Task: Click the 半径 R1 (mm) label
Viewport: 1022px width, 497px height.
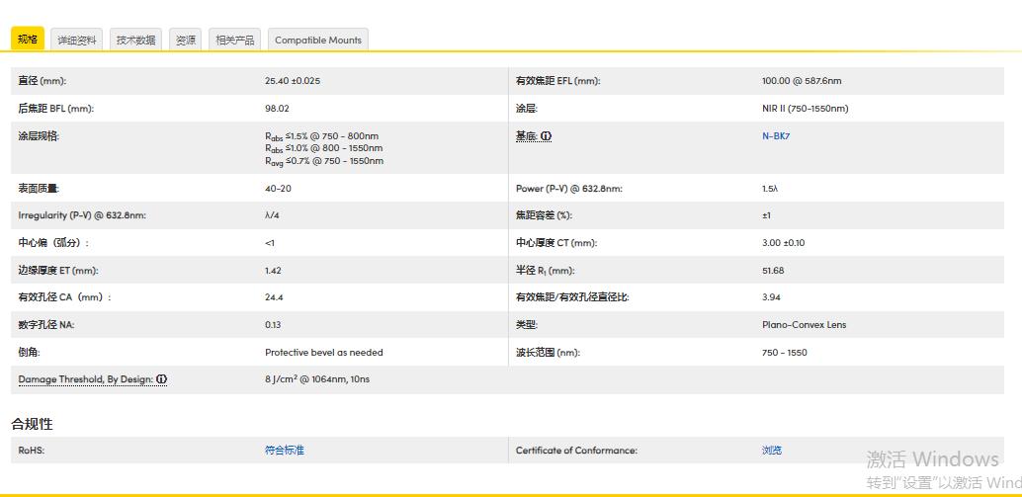Action: 545,271
